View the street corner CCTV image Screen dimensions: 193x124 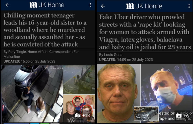[79, 80]
